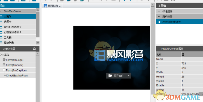Click the down arrow of project list scrollbar
This screenshot has width=203, height=102.
point(38,43)
